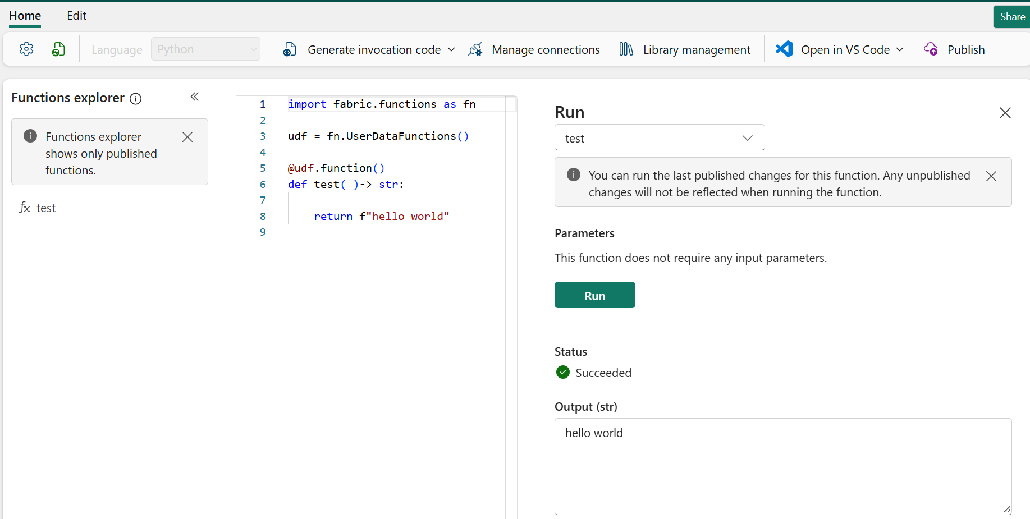Expand the Open in VS Code dropdown arrow

point(900,49)
